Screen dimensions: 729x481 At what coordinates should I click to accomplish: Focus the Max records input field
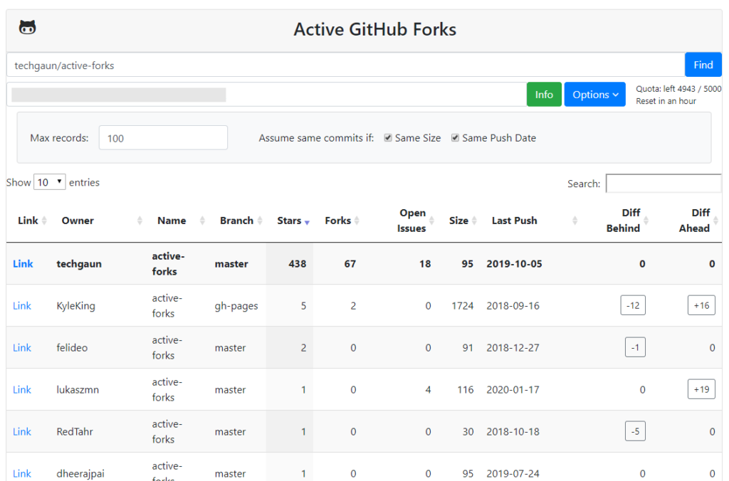[x=163, y=137]
